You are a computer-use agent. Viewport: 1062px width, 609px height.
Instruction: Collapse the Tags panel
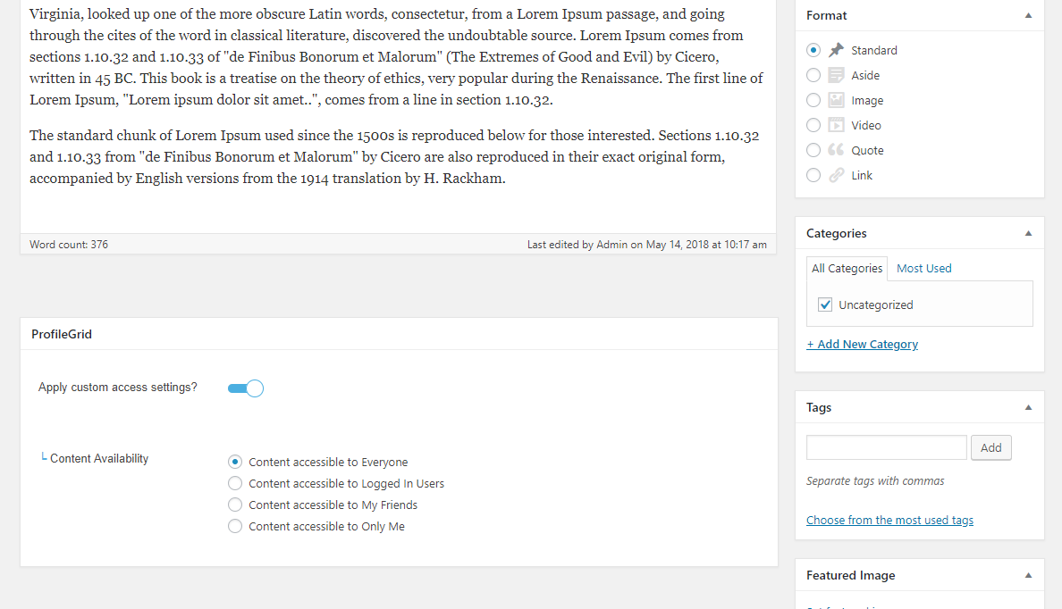(1028, 407)
